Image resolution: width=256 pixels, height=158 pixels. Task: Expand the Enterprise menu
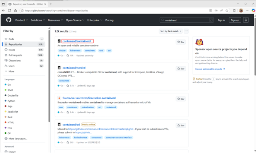[95, 20]
